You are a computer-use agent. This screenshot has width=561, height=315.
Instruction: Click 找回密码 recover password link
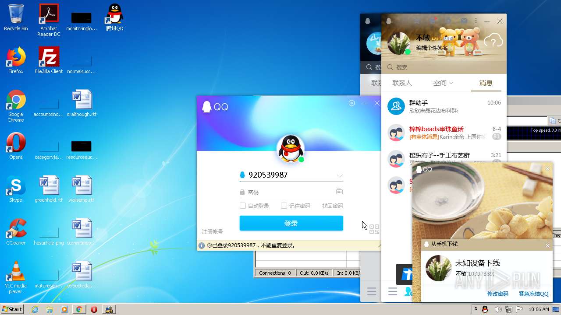pos(333,206)
